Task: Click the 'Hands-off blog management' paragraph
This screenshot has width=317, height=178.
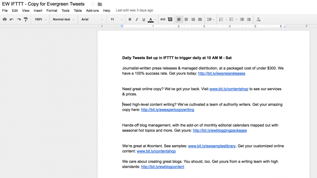Action: pyautogui.click(x=200, y=128)
